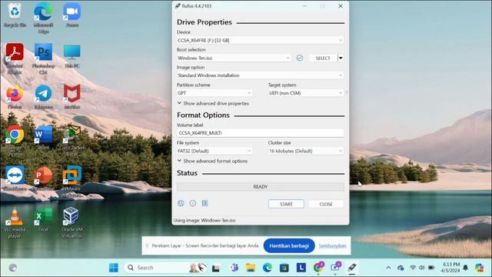
Task: Click the START button
Action: [x=286, y=204]
